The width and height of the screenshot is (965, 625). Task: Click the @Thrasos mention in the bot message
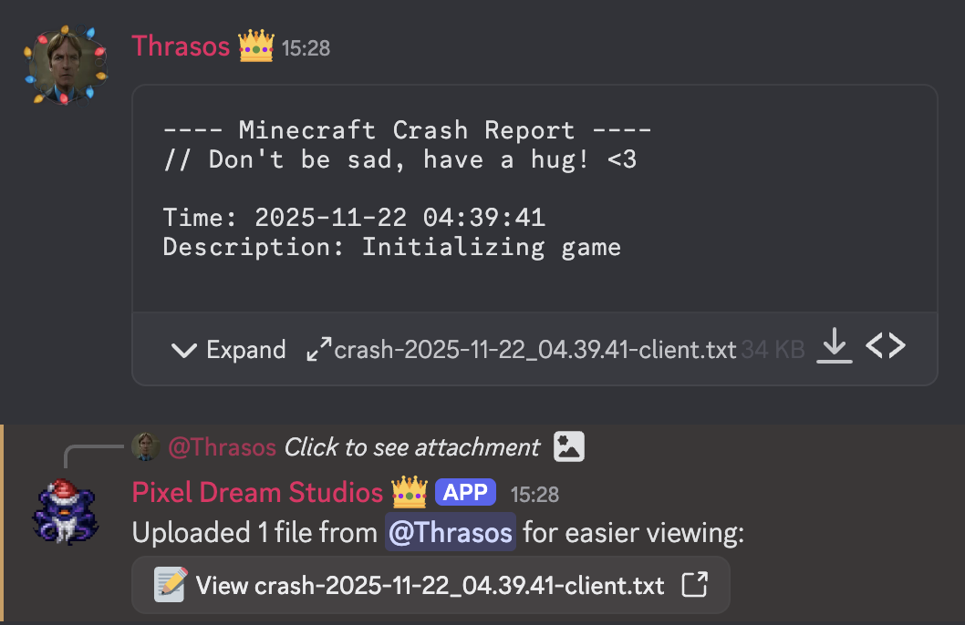451,532
